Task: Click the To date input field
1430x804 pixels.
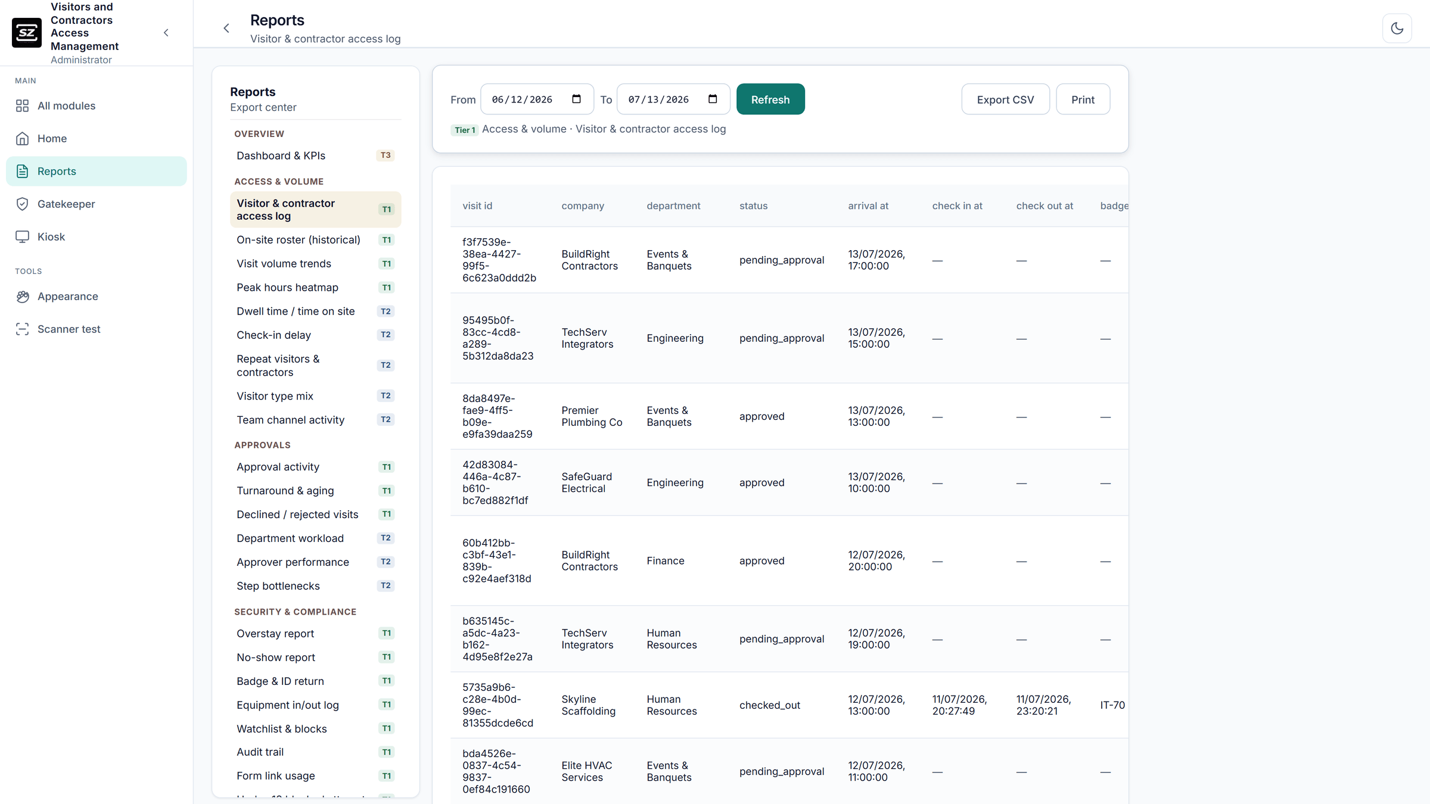Action: pyautogui.click(x=673, y=99)
